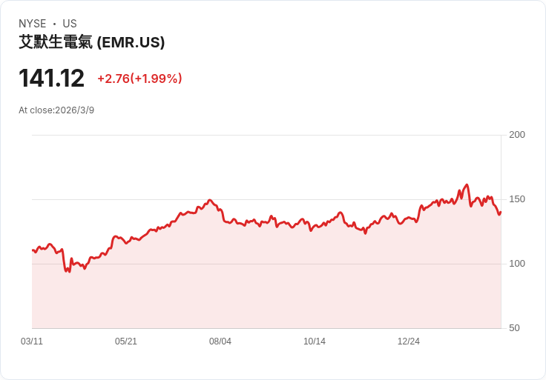Click the early-August peak on the price line
Screen dimensions: 546x380
(209, 200)
